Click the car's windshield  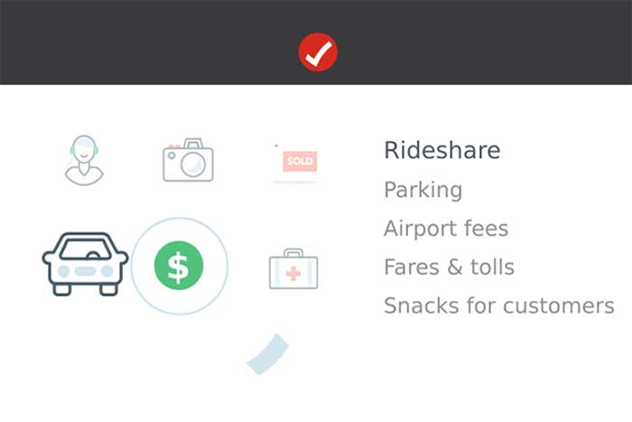click(86, 249)
